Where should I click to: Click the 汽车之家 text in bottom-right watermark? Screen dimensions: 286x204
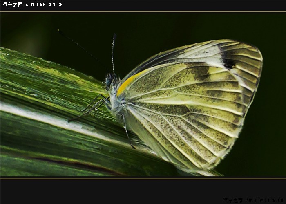click(234, 200)
